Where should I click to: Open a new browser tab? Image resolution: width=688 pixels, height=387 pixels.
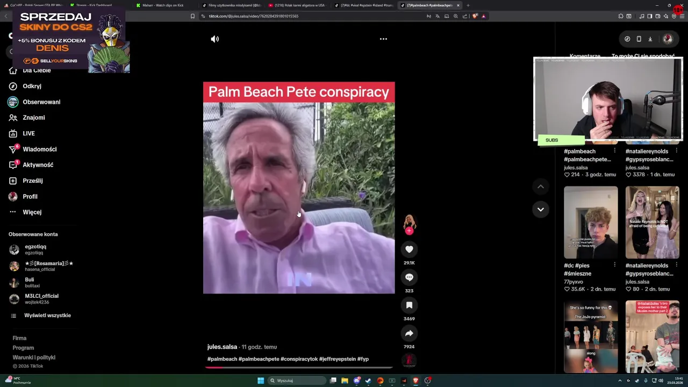468,5
